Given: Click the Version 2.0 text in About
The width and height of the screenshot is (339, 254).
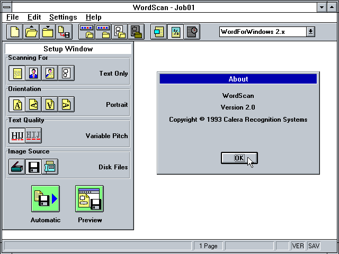Looking at the screenshot, I should 238,107.
